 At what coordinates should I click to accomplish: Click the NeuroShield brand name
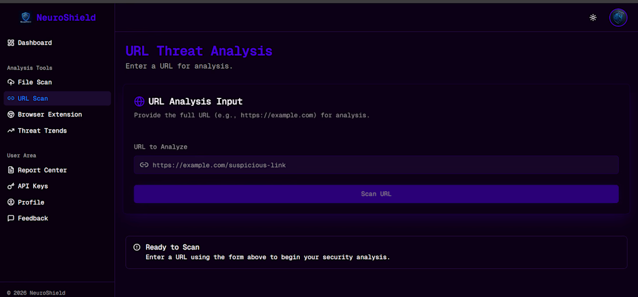click(66, 17)
